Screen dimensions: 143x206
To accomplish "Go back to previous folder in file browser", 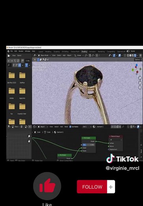I will 9,61.
